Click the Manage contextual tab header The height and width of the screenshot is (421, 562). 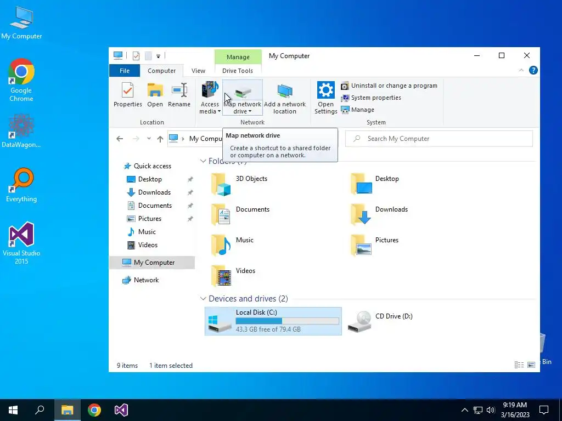[x=238, y=57]
